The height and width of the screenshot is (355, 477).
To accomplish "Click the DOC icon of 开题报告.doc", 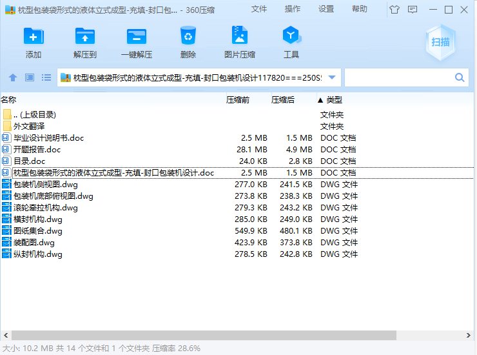I will (x=6, y=149).
